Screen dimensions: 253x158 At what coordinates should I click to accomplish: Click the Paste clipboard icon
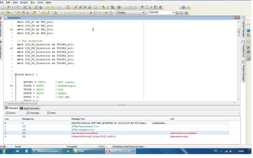tap(68, 7)
